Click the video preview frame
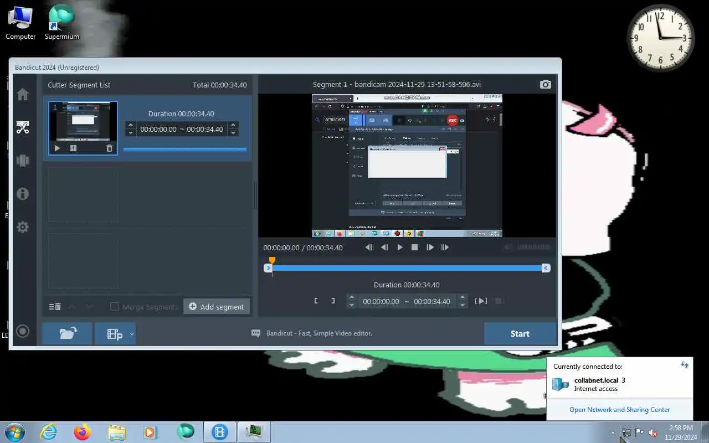The height and width of the screenshot is (443, 709). click(x=407, y=166)
